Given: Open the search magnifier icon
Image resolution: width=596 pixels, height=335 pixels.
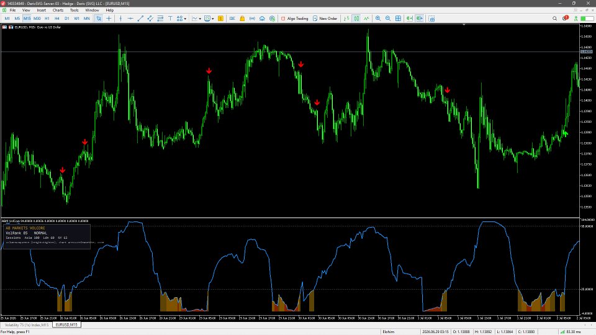Looking at the screenshot, I should (554, 18).
